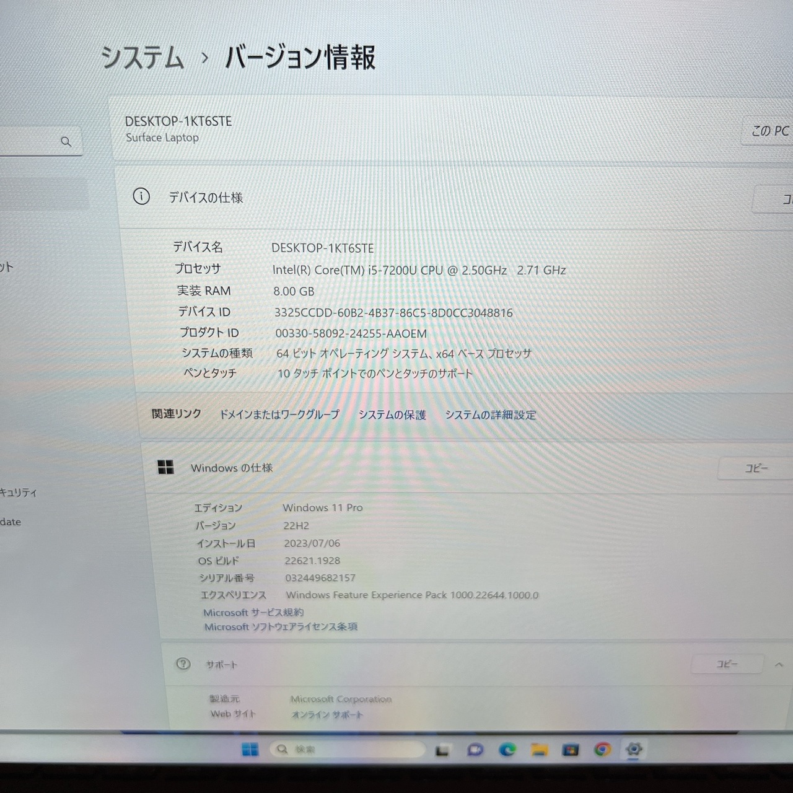793x793 pixels.
Task: Click the 2023/07/06 install date
Action: tap(312, 543)
